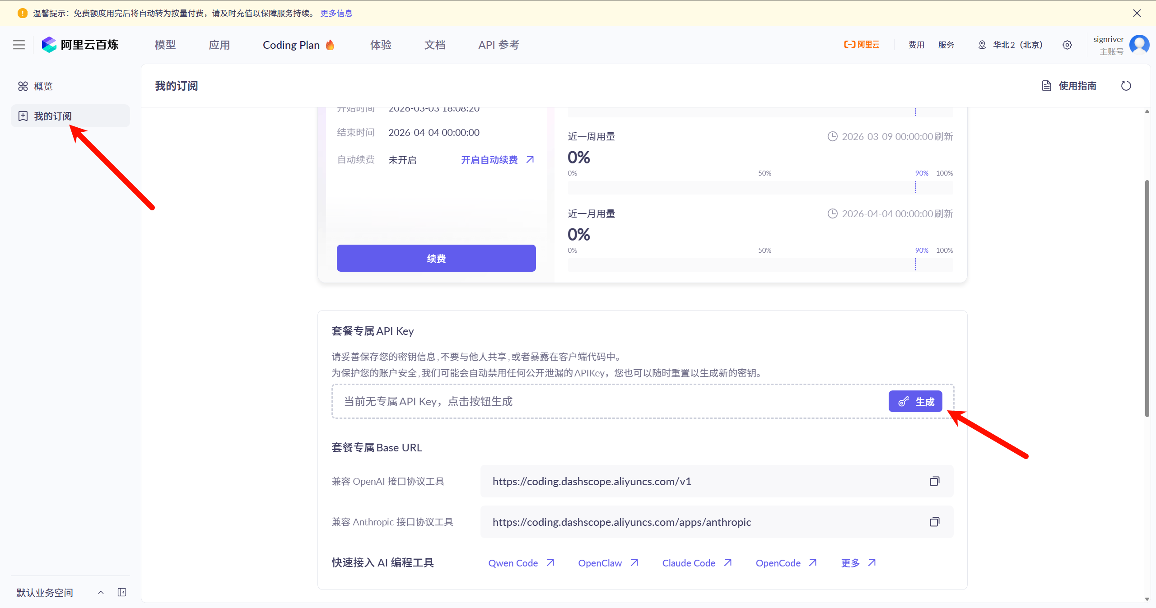Click the 套餐专属 API Key heading
This screenshot has width=1156, height=608.
pos(373,331)
